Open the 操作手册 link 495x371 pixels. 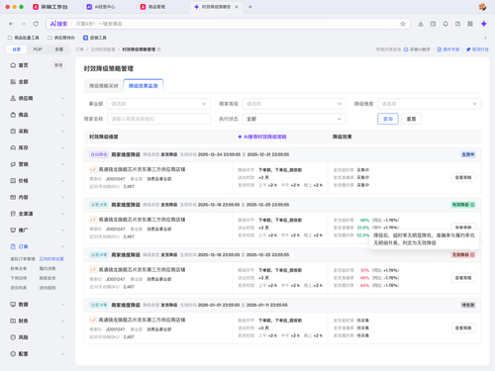pos(448,49)
